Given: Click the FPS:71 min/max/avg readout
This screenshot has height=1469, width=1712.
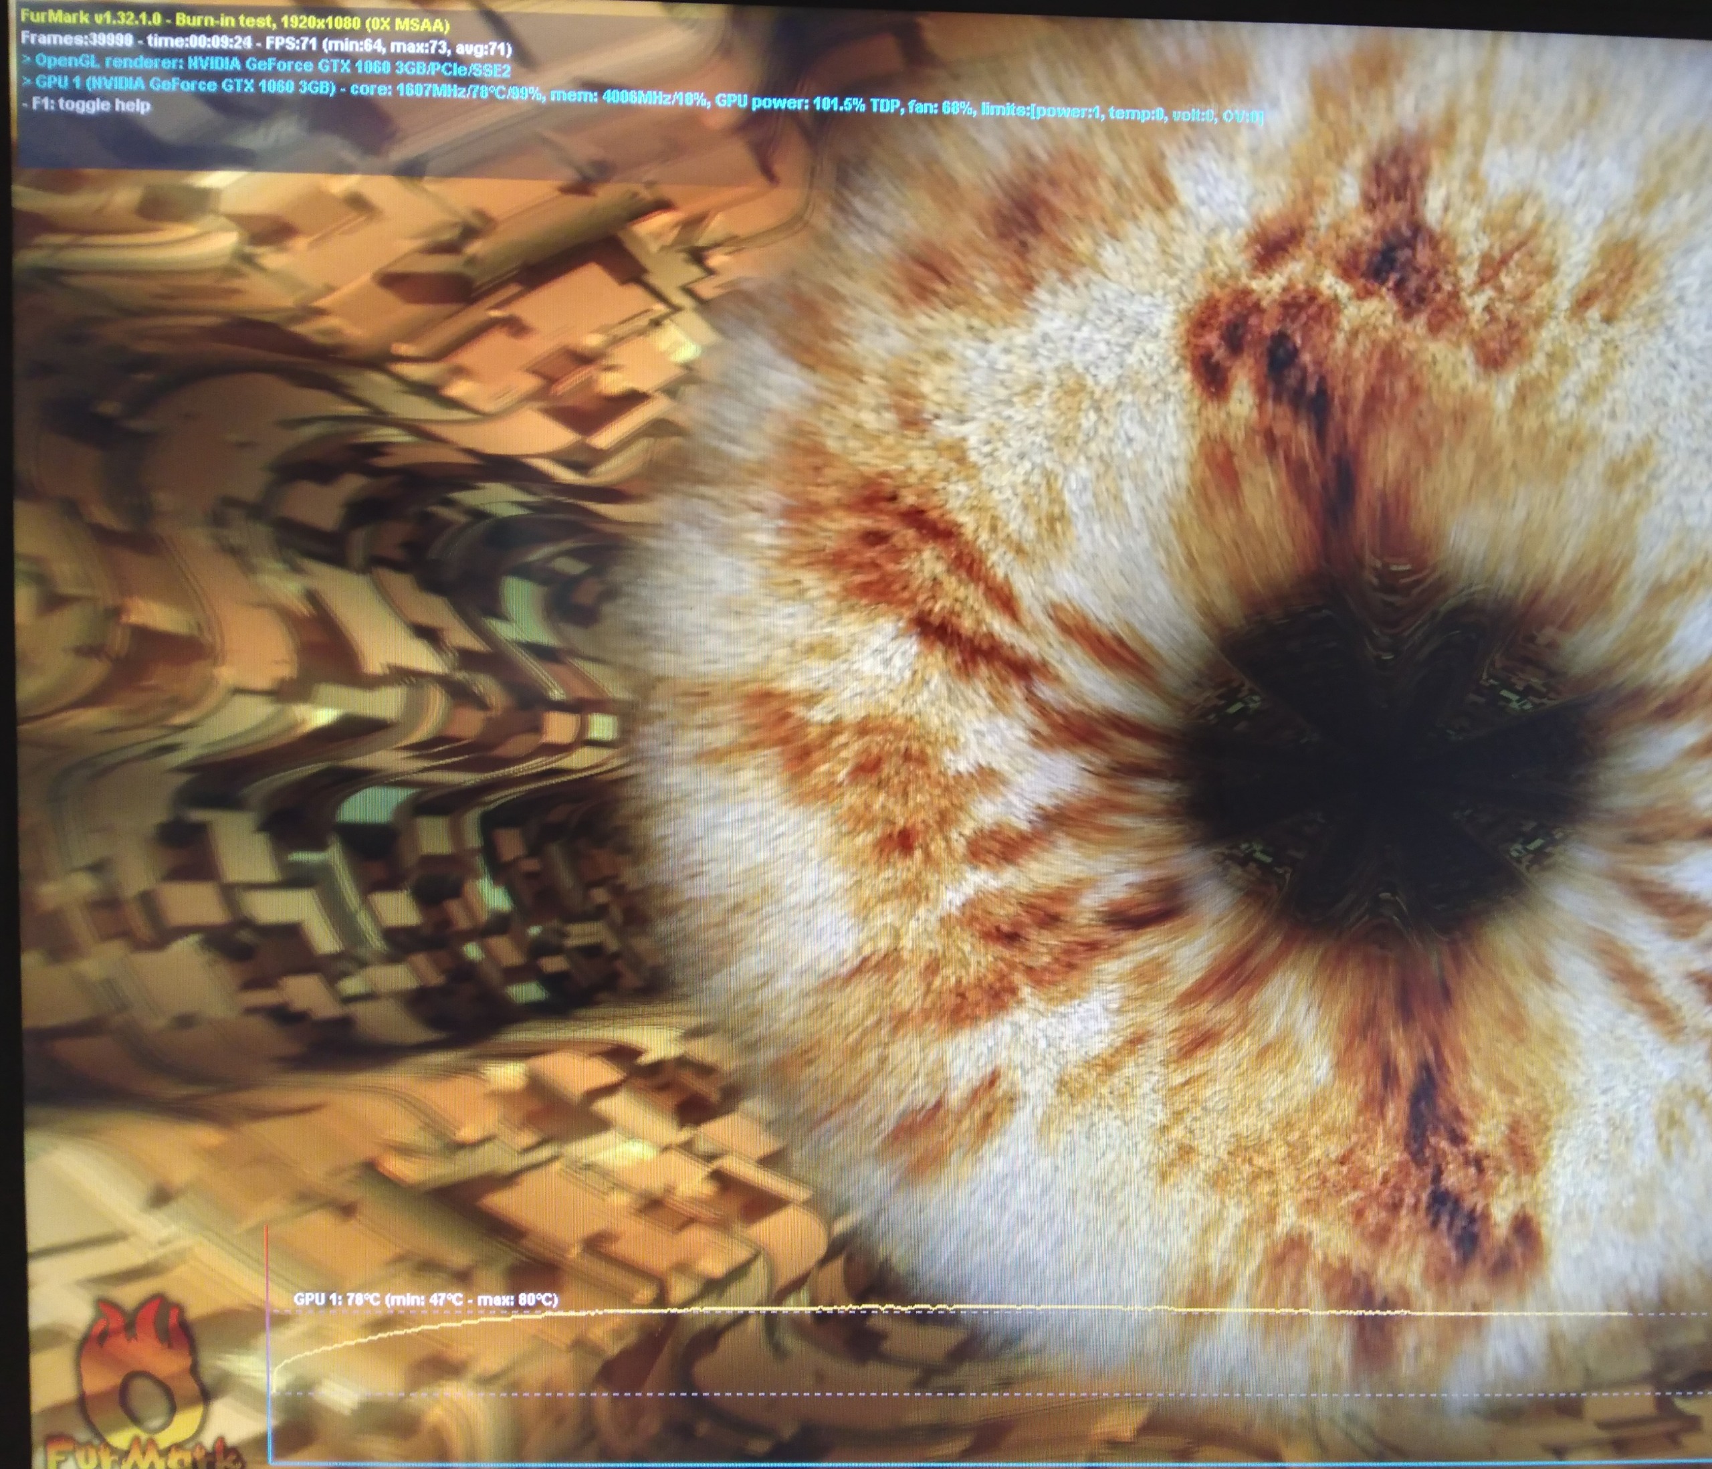Looking at the screenshot, I should click(x=389, y=46).
